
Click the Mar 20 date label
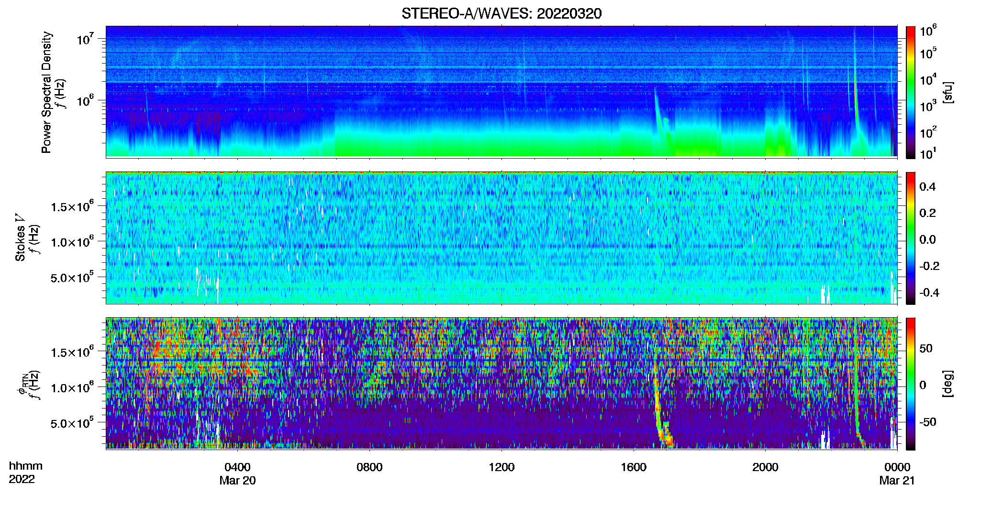237,481
